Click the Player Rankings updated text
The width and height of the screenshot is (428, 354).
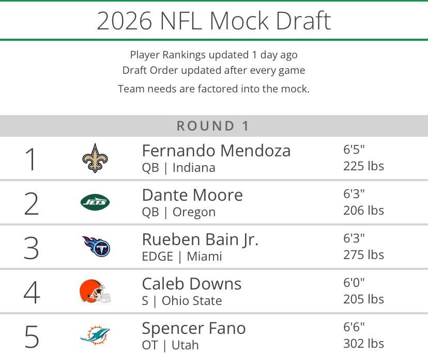tap(213, 54)
